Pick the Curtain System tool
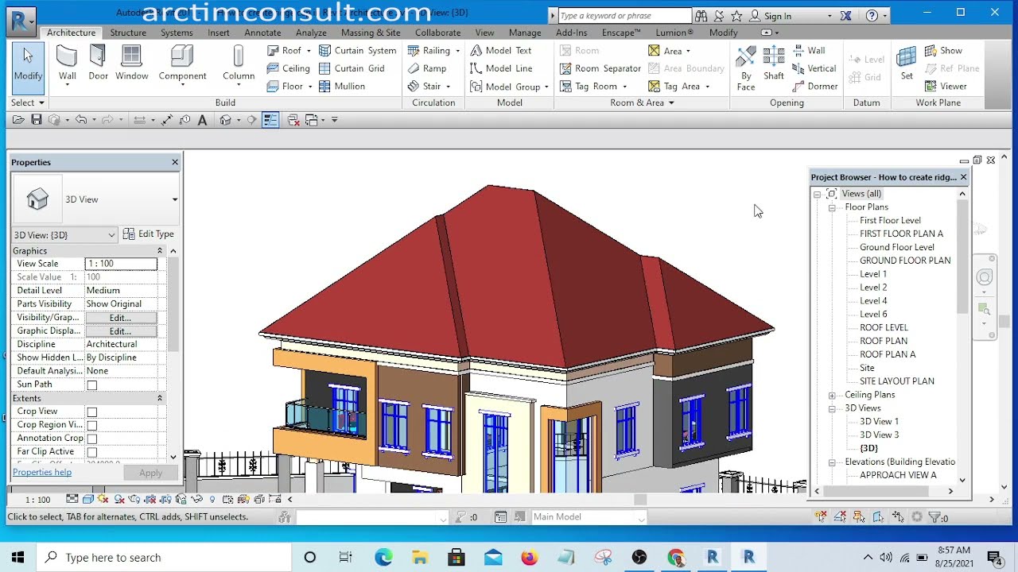The height and width of the screenshot is (572, 1018). (x=357, y=50)
